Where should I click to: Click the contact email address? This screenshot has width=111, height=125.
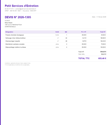click(x=26, y=9)
